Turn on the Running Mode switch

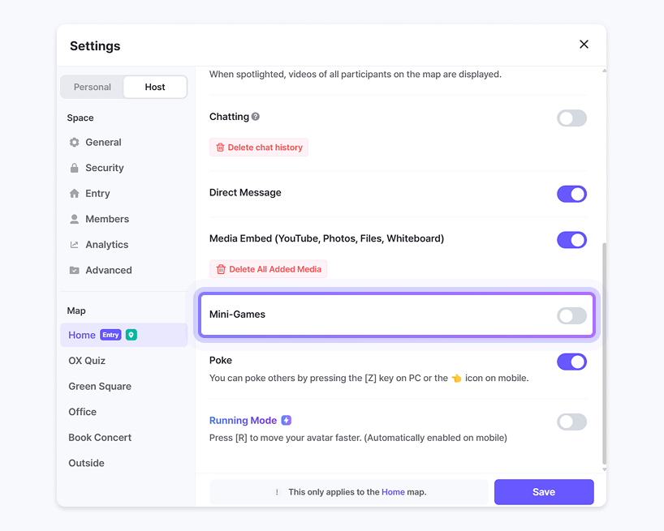(571, 422)
